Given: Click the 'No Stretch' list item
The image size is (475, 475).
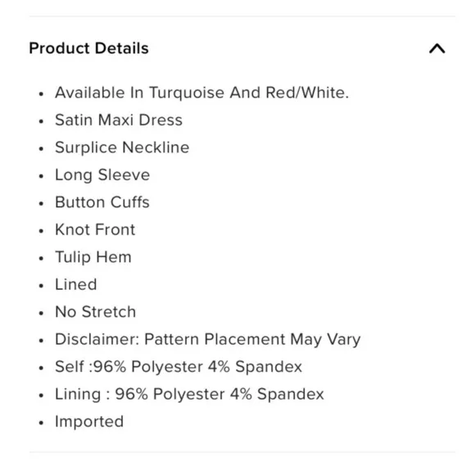Looking at the screenshot, I should pos(95,312).
